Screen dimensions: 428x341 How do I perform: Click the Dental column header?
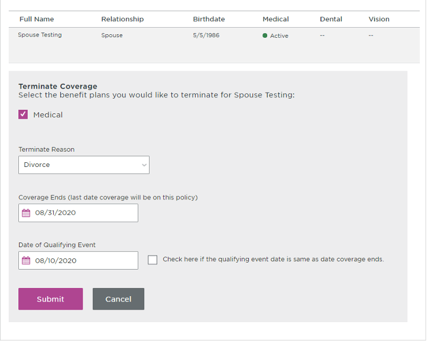pyautogui.click(x=331, y=19)
